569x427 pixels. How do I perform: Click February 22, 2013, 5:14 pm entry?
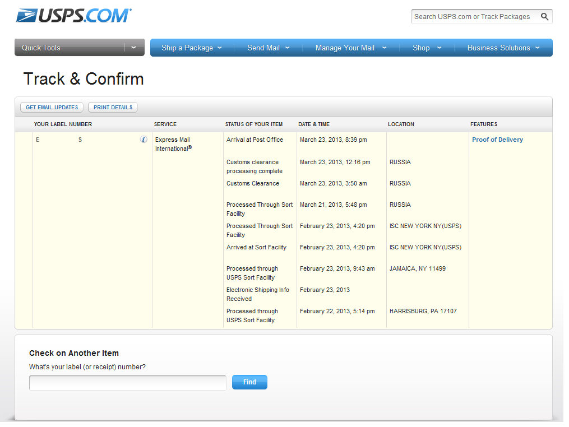pos(337,311)
